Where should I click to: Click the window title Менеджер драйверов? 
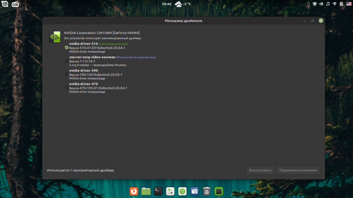pyautogui.click(x=184, y=21)
